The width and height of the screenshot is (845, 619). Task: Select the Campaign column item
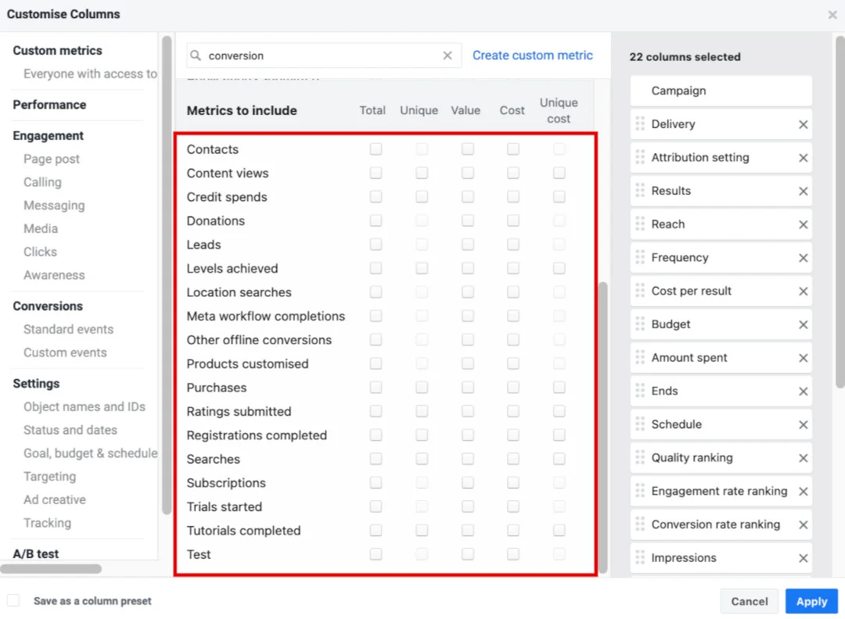[x=721, y=91]
